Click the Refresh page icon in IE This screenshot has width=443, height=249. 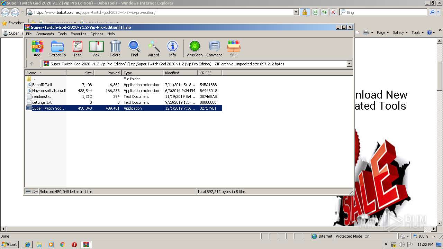324,12
